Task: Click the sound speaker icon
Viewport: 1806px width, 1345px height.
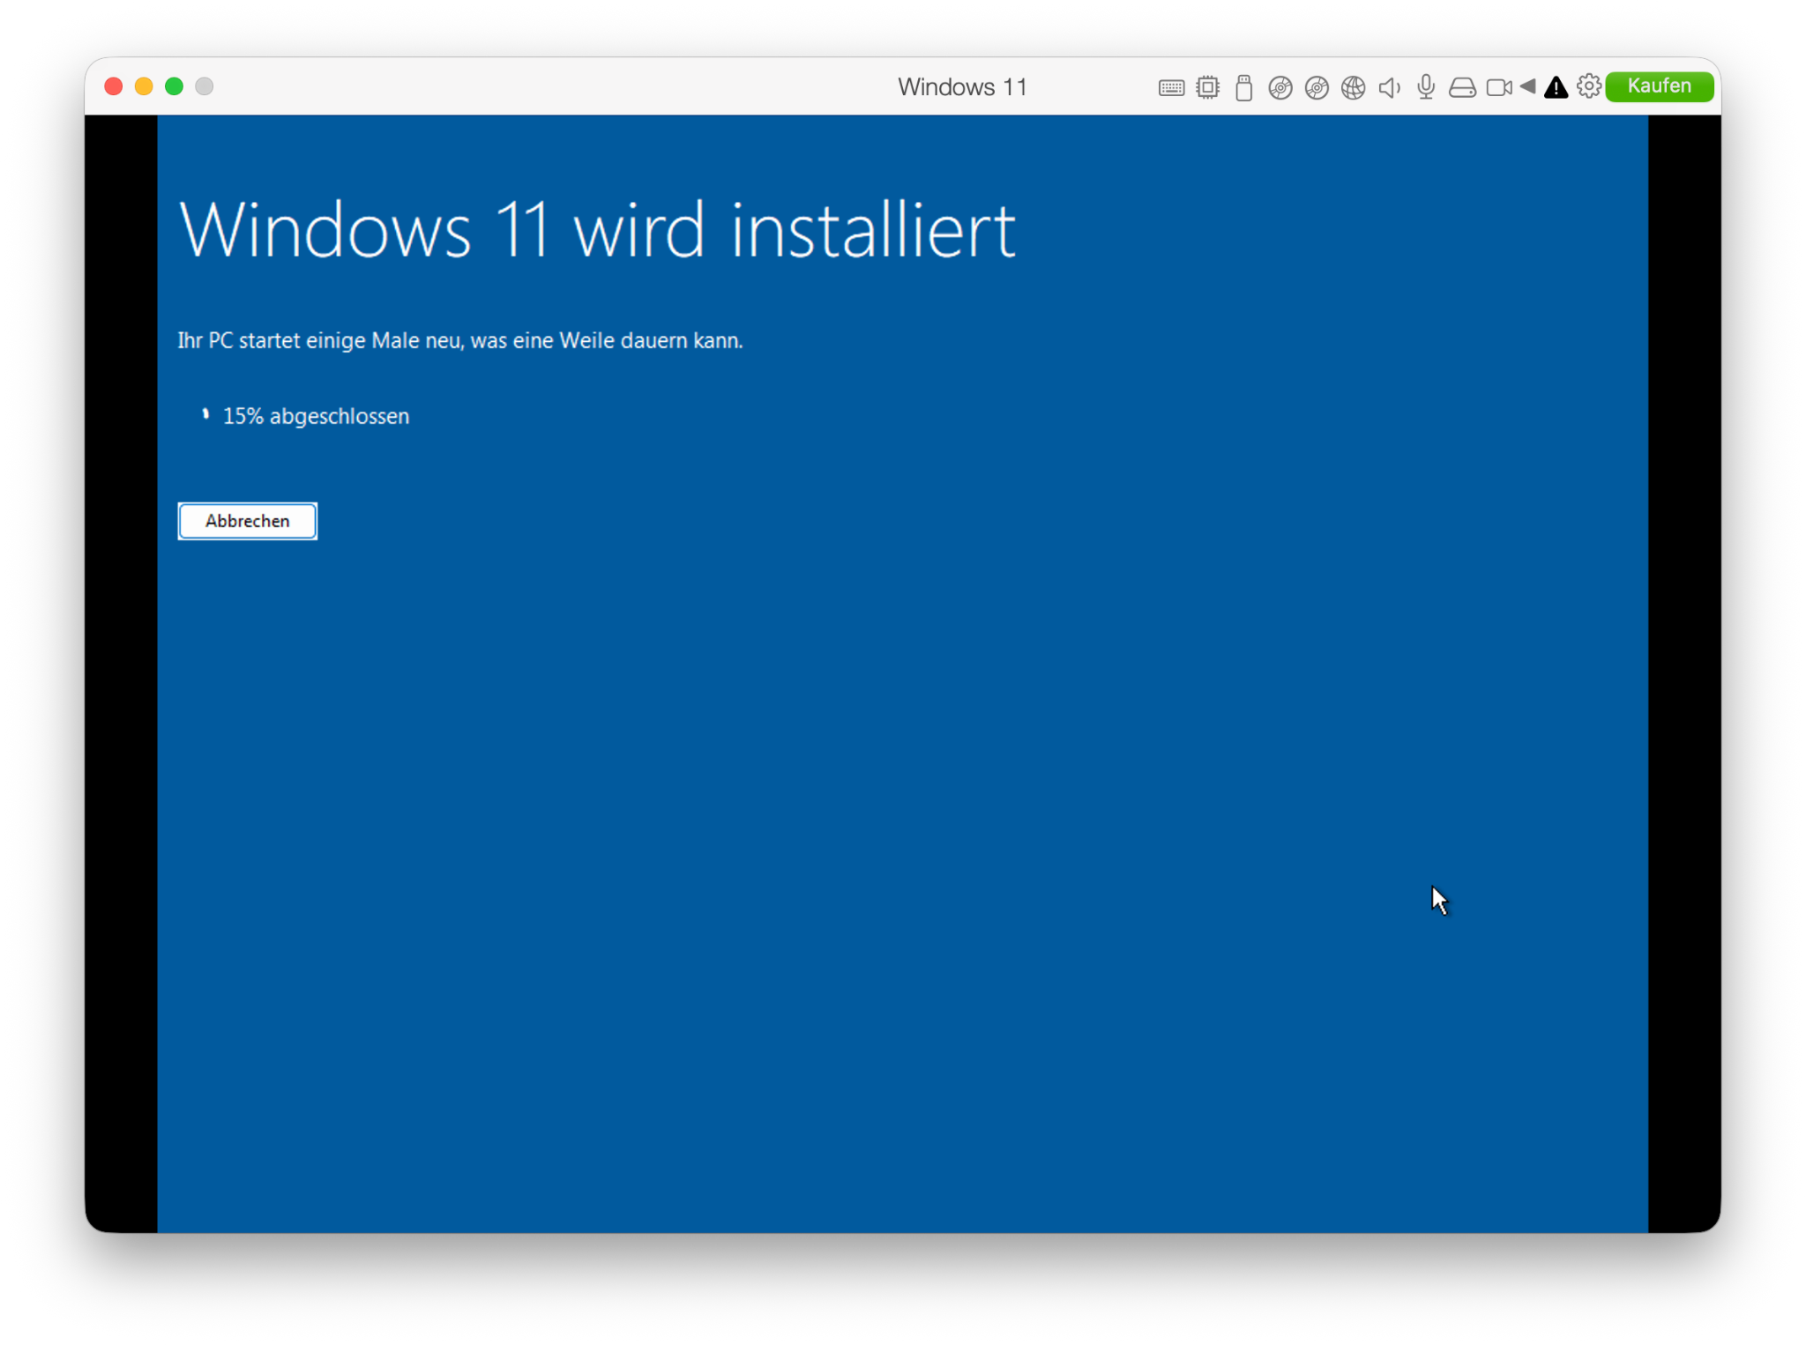Action: tap(1389, 87)
